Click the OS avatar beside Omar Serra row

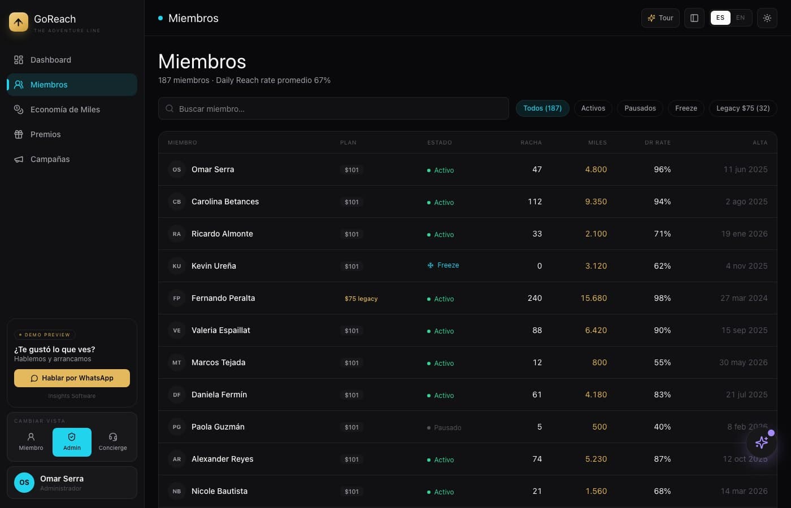pyautogui.click(x=177, y=169)
